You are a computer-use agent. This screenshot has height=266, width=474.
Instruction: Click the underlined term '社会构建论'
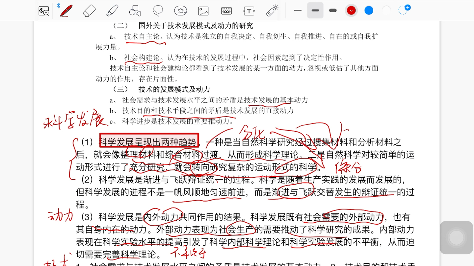[142, 58]
